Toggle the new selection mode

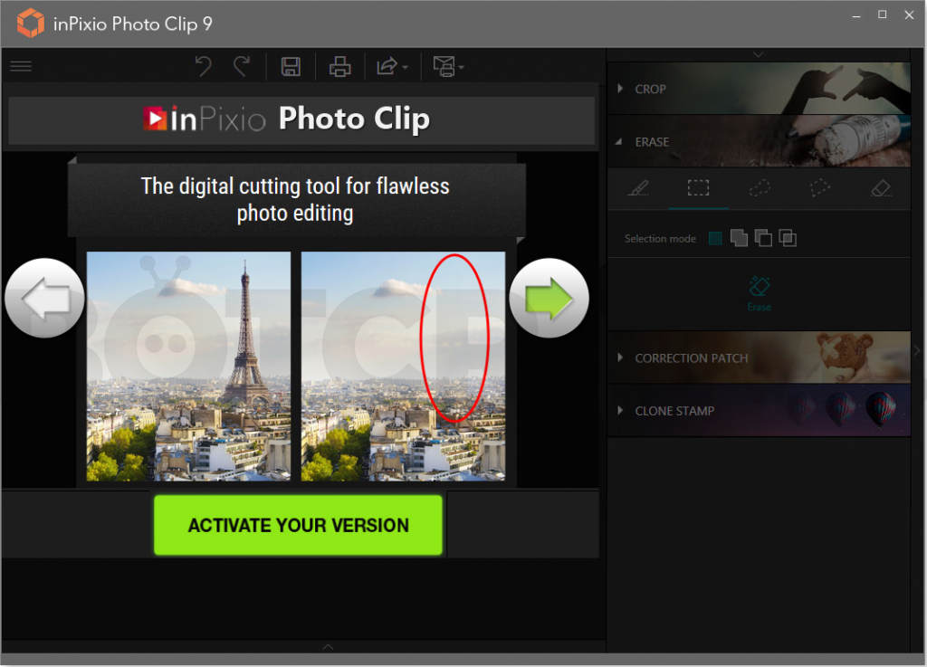(x=715, y=239)
